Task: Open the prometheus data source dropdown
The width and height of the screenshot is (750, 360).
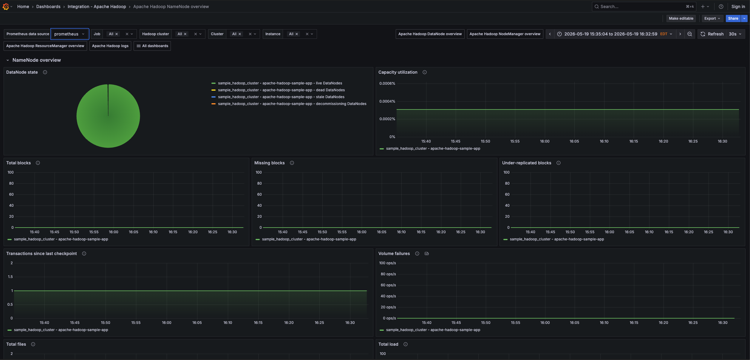Action: click(70, 34)
